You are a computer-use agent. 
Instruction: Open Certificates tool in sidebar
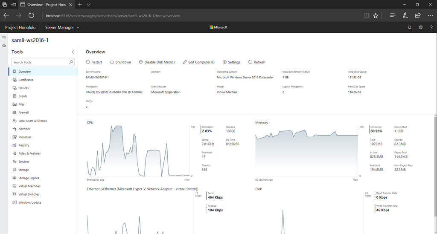click(26, 80)
